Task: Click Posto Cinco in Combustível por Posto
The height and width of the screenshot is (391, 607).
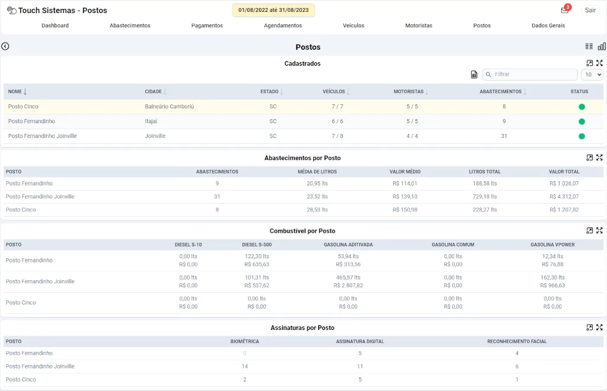Action: 21,303
